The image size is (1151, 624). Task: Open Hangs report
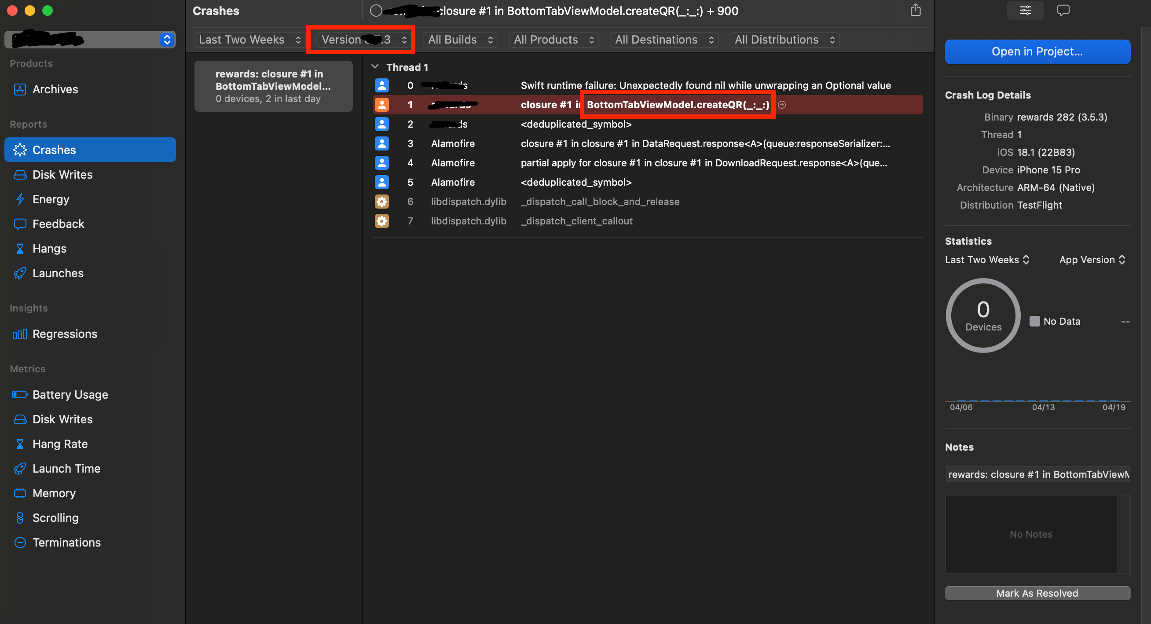point(49,248)
